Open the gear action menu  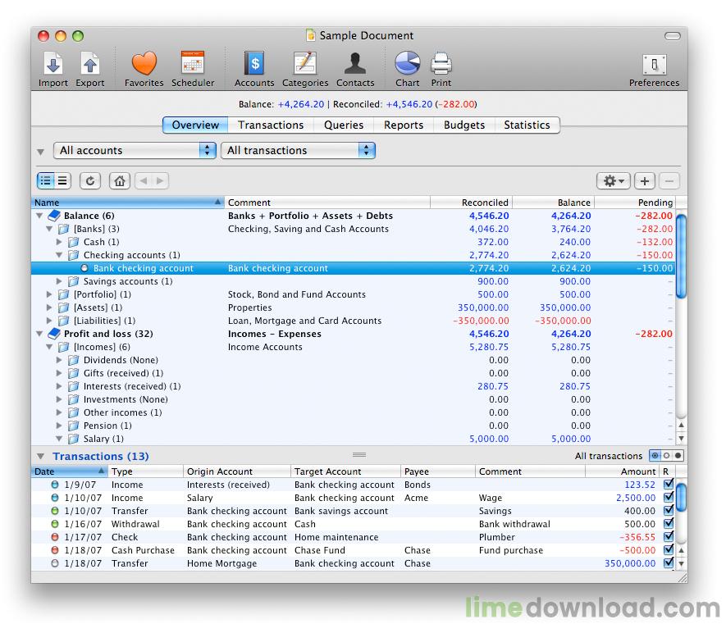click(614, 181)
